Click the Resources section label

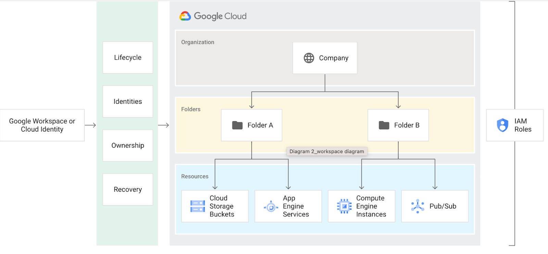(x=195, y=176)
